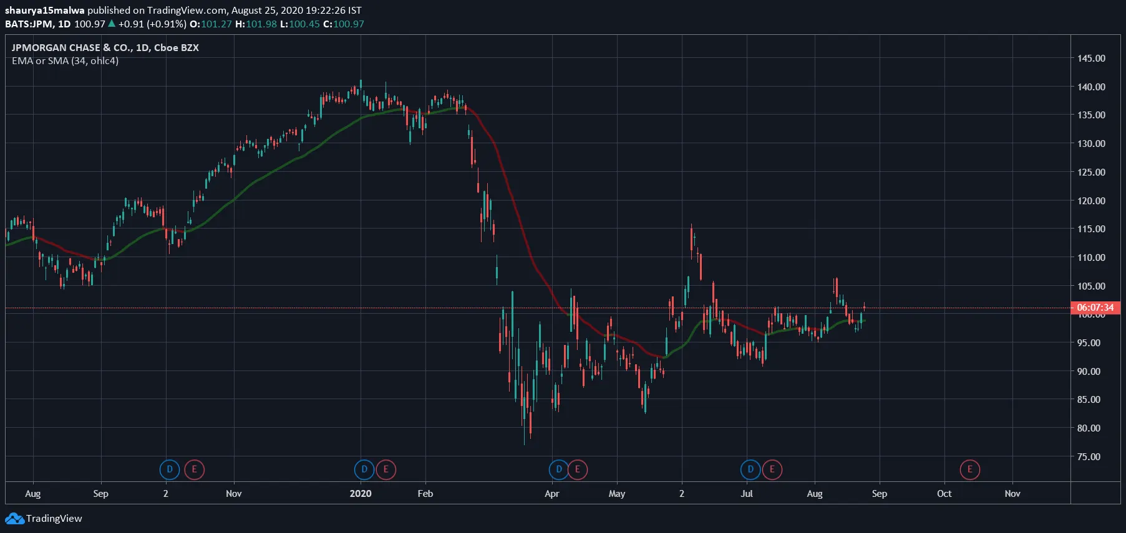Click the BATS:JPM, 1D symbol header
The image size is (1126, 533).
(x=38, y=24)
